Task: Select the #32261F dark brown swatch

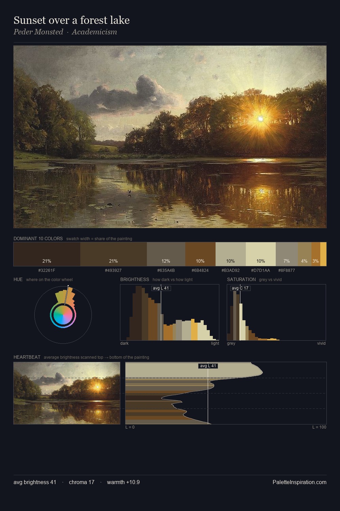Action: pos(47,254)
